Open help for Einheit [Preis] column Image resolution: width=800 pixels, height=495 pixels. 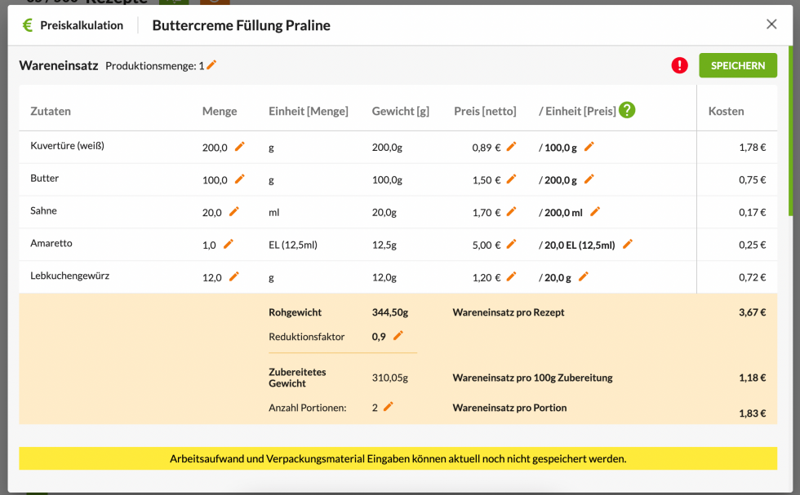tap(627, 110)
